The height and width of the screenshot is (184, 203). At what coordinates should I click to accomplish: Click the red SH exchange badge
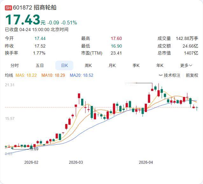(8, 8)
